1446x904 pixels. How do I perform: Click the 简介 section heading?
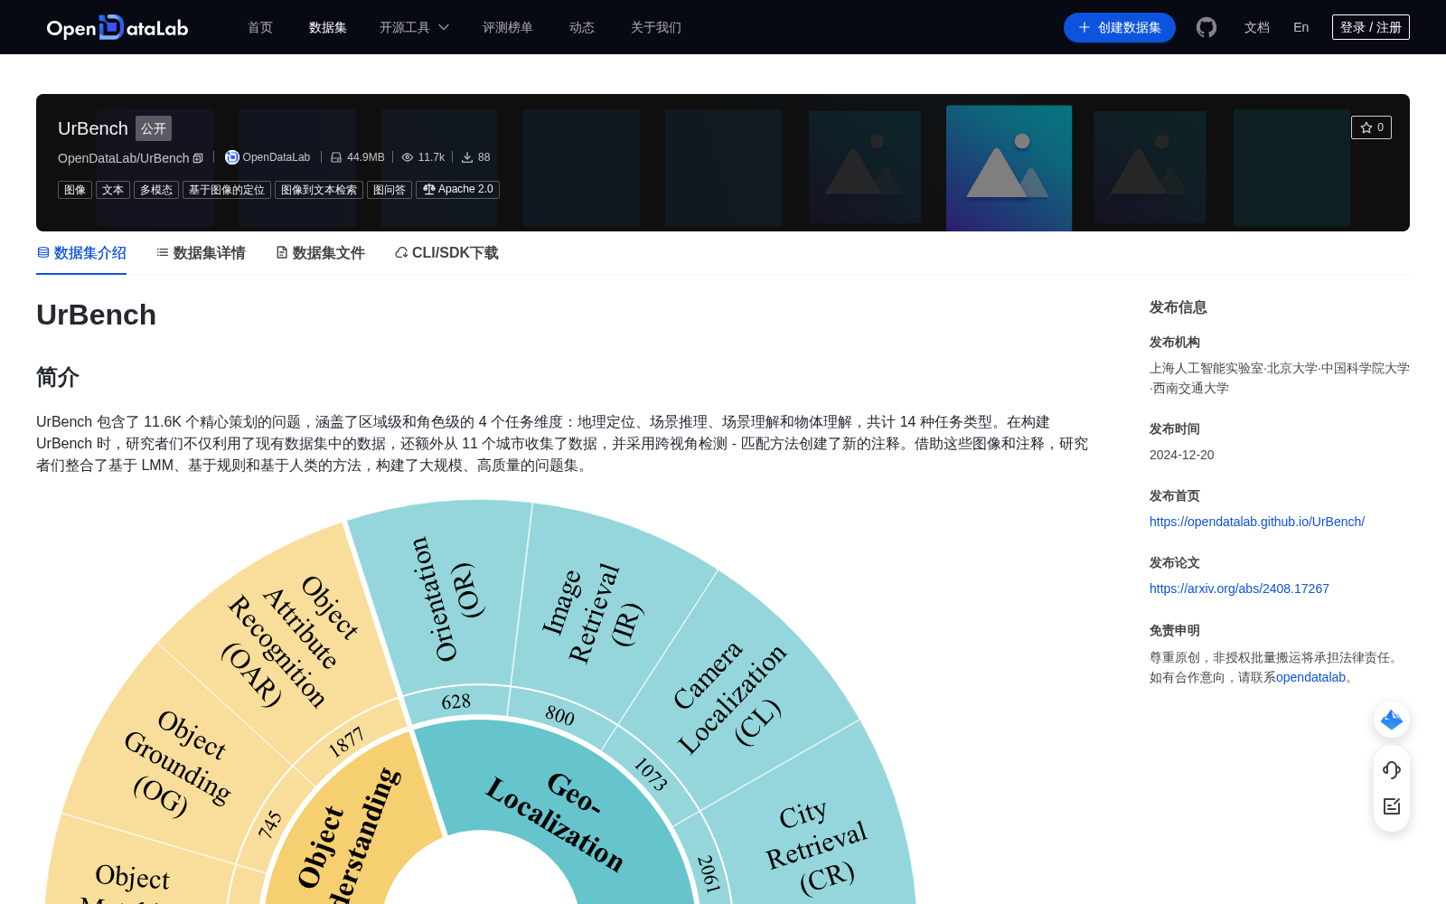57,377
